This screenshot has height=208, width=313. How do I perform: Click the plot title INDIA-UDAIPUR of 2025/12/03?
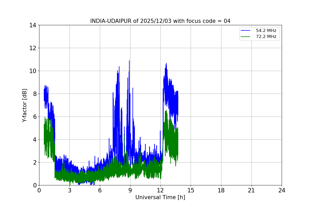[x=160, y=21]
